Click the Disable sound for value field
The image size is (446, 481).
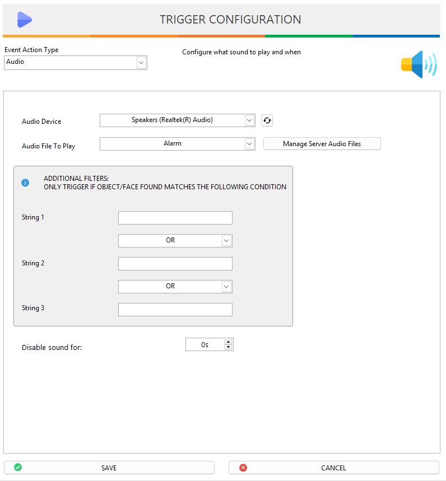coord(205,345)
